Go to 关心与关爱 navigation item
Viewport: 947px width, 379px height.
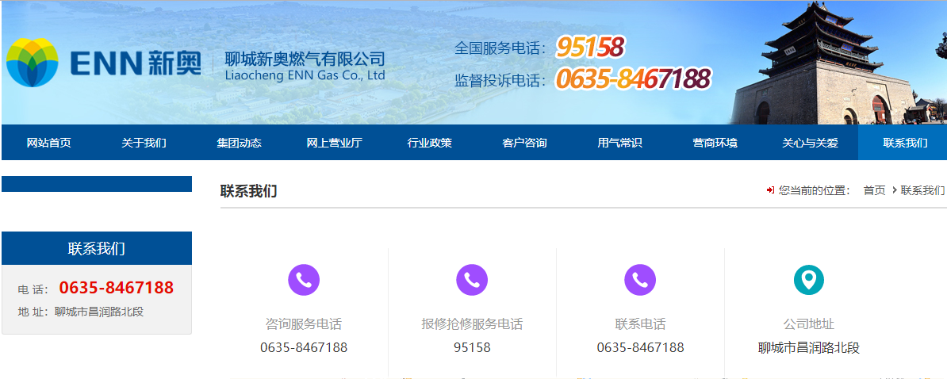811,143
